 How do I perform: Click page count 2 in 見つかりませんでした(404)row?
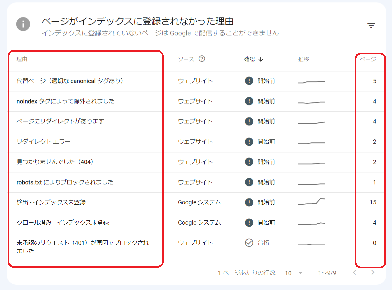(x=374, y=162)
